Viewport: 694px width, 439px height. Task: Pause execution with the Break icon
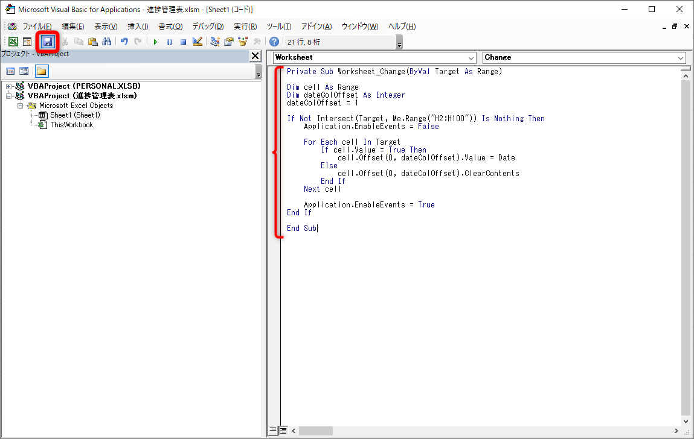(x=170, y=41)
